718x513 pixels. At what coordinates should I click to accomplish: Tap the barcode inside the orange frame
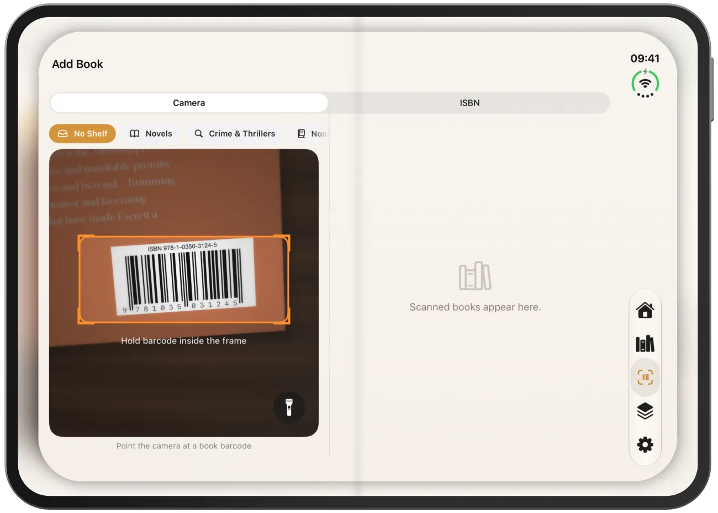(x=184, y=276)
